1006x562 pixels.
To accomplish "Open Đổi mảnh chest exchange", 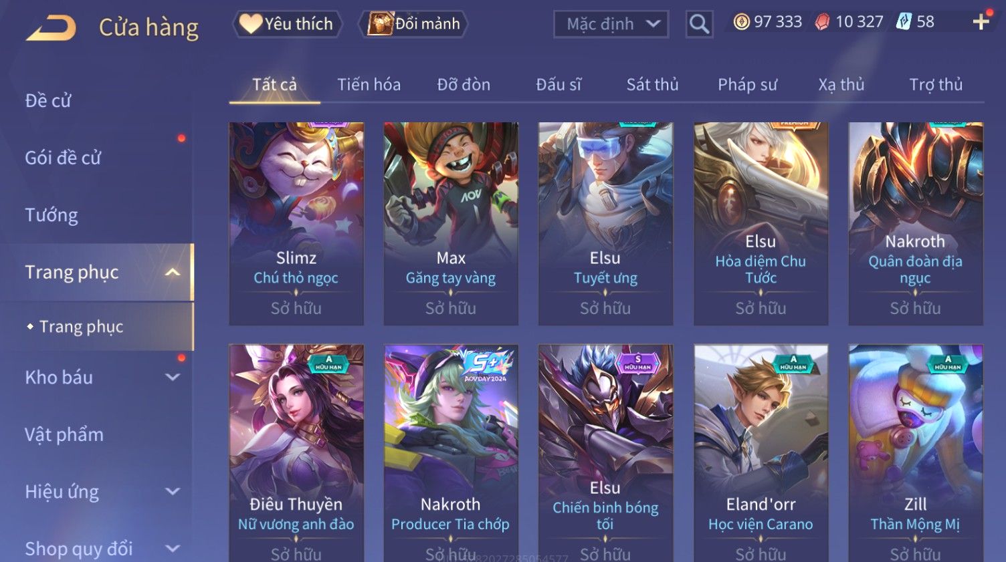I will tap(413, 24).
